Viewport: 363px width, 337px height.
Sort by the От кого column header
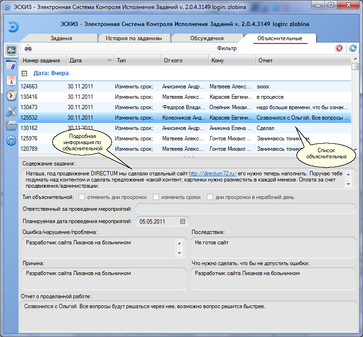185,60
